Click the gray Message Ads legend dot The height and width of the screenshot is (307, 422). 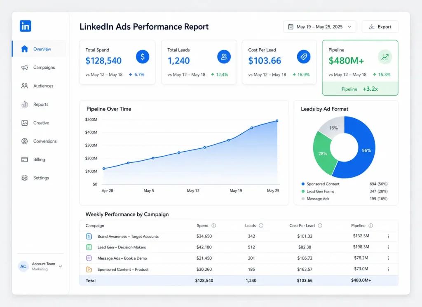point(303,199)
